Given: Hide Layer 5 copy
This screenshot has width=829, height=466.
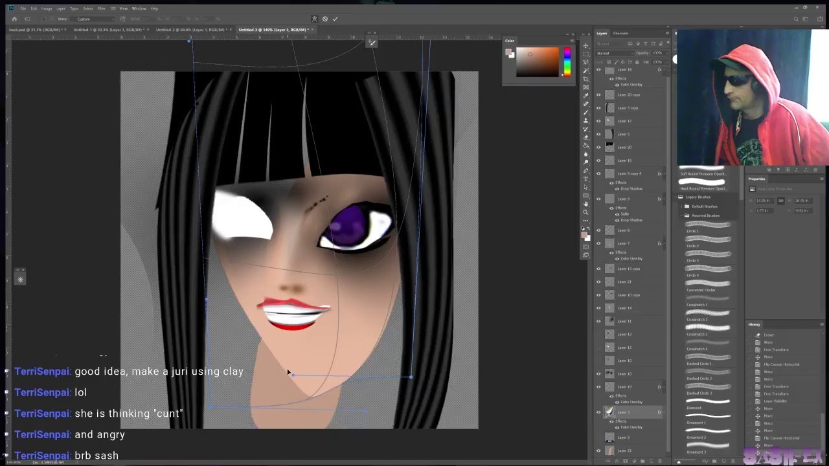Looking at the screenshot, I should click(x=598, y=107).
